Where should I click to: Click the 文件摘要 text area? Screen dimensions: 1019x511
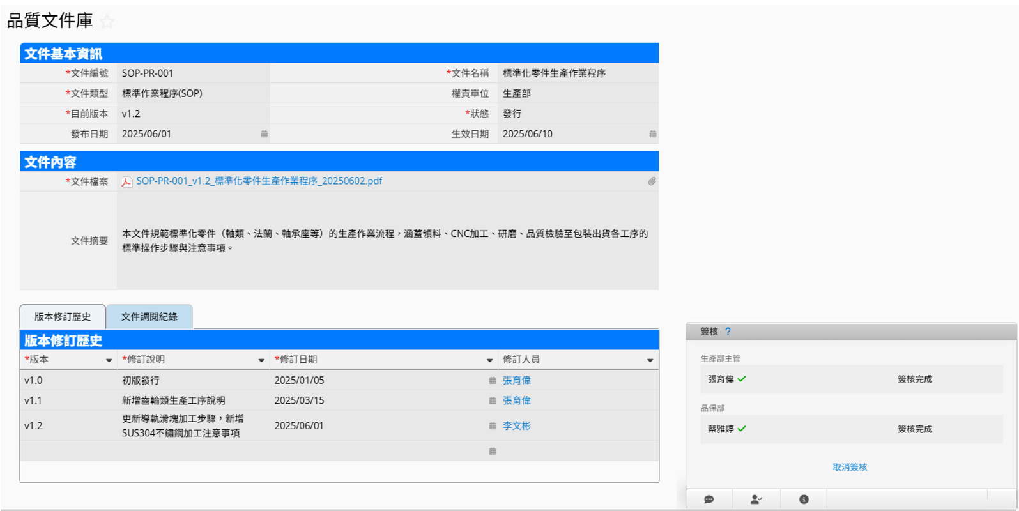pyautogui.click(x=388, y=240)
